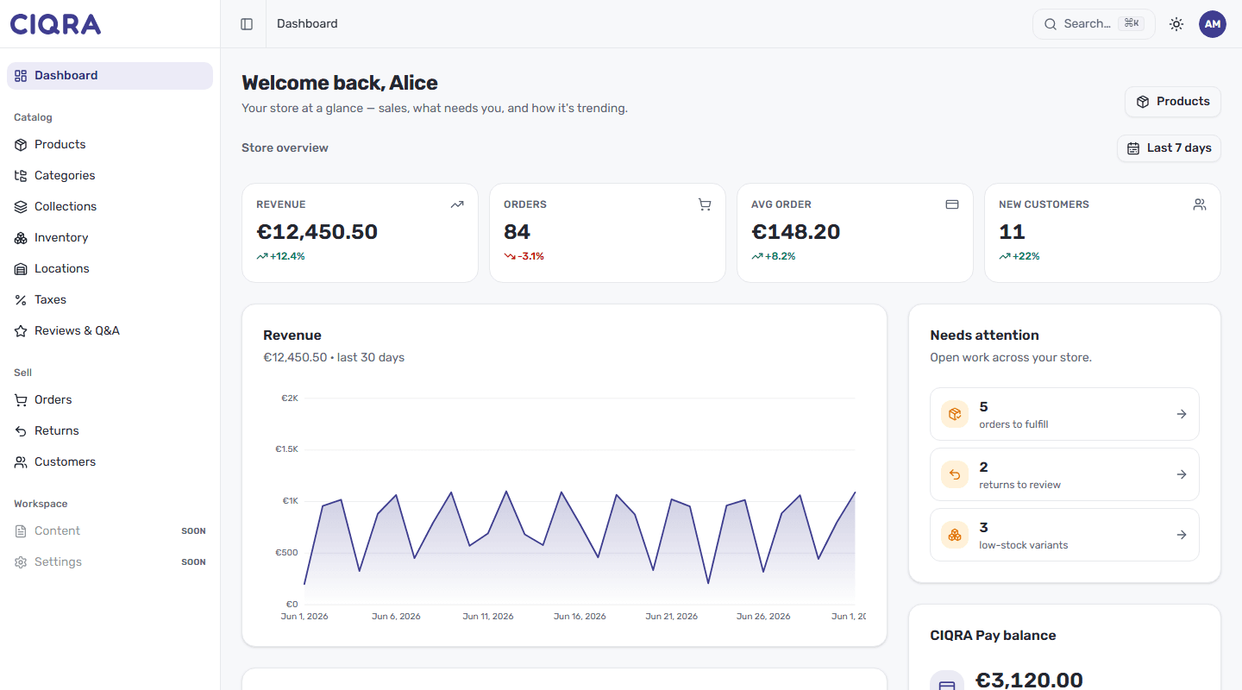Open the 2 returns to review row
This screenshot has height=690, width=1242.
pyautogui.click(x=1064, y=474)
